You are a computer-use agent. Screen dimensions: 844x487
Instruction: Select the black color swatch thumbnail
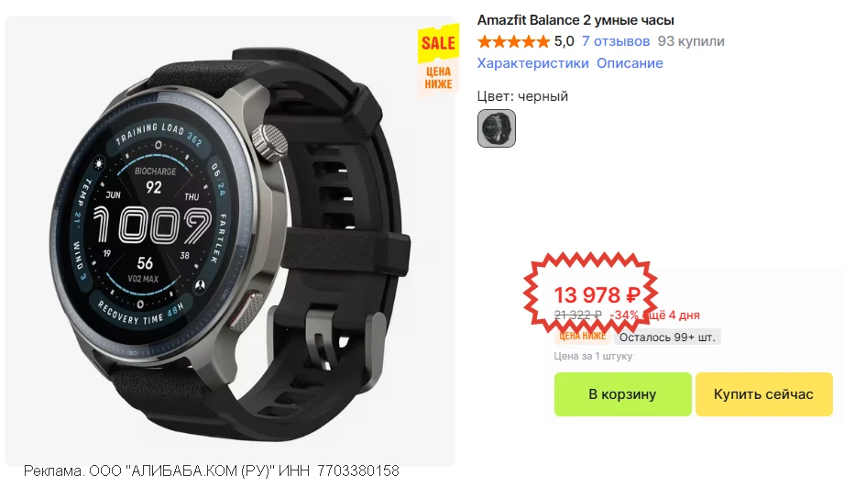pyautogui.click(x=497, y=128)
